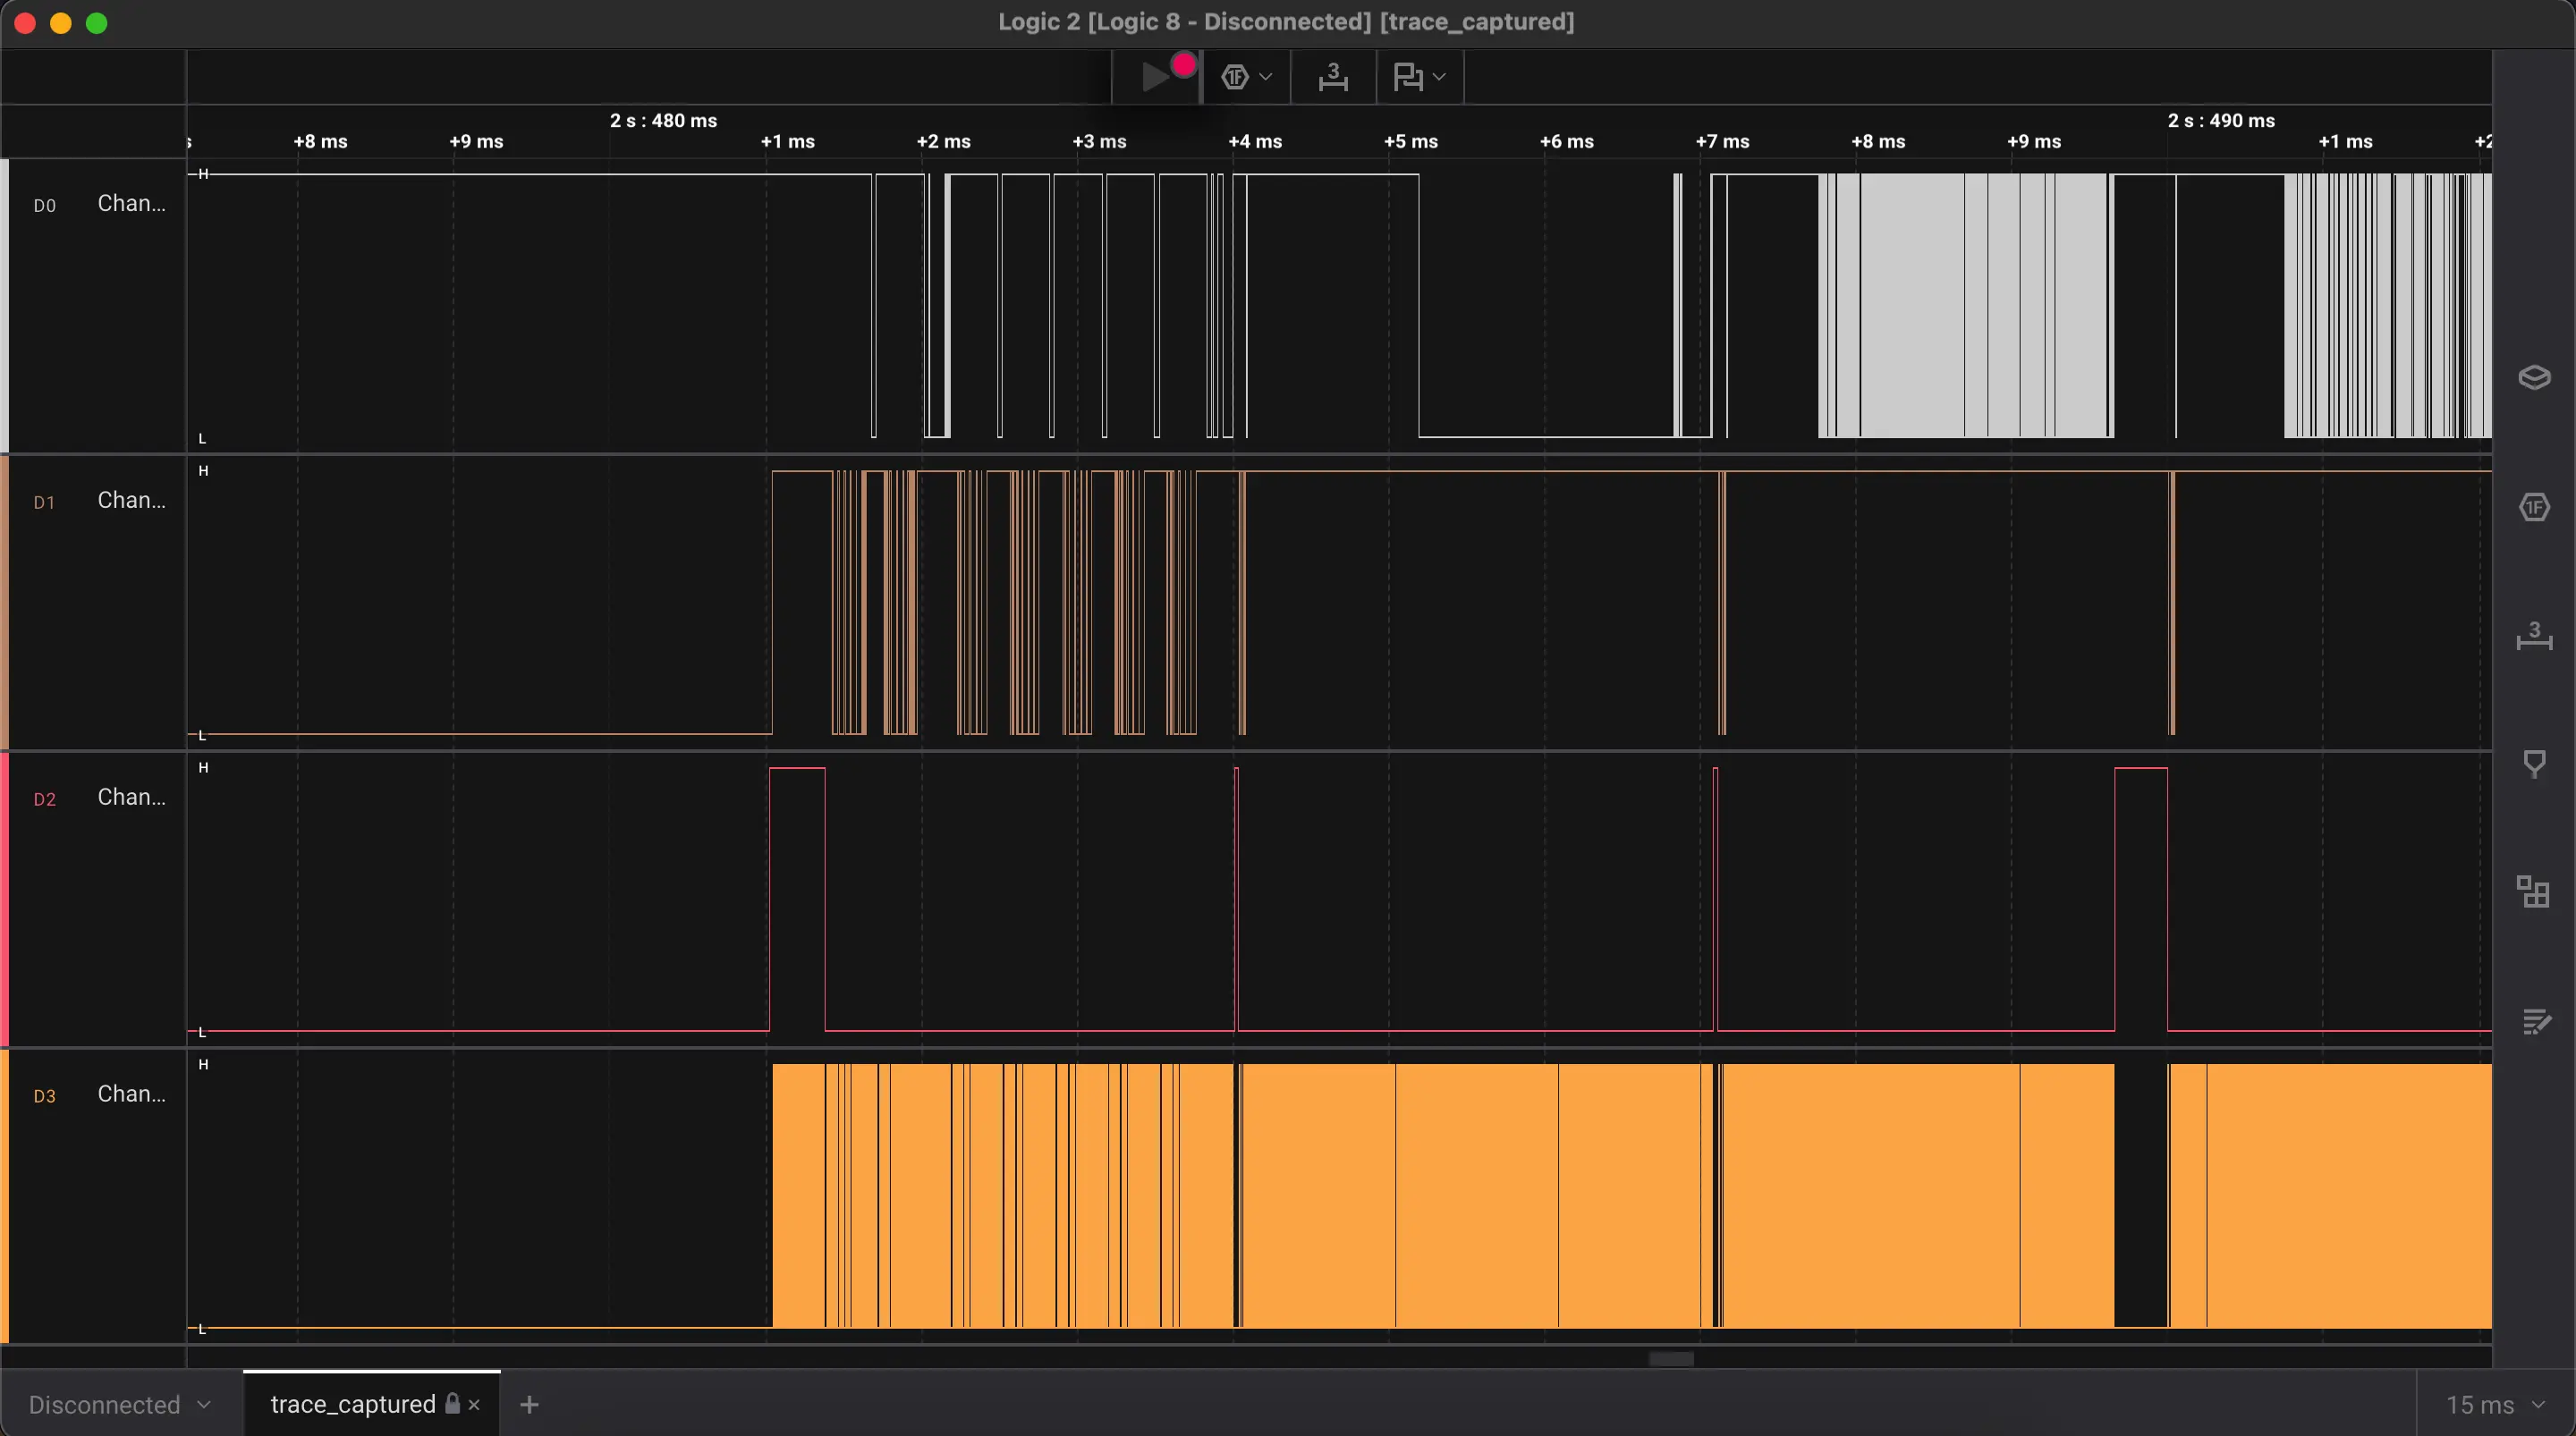Start capture with the play button

pyautogui.click(x=1156, y=77)
